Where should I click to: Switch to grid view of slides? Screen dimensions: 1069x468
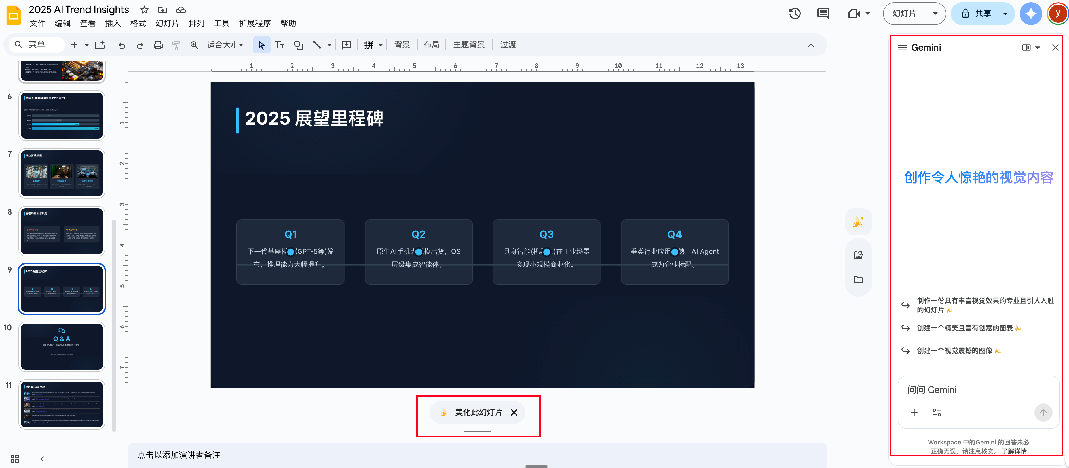click(x=15, y=458)
